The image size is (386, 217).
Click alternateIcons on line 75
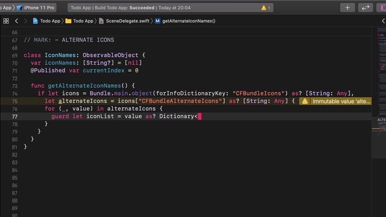coord(83,101)
